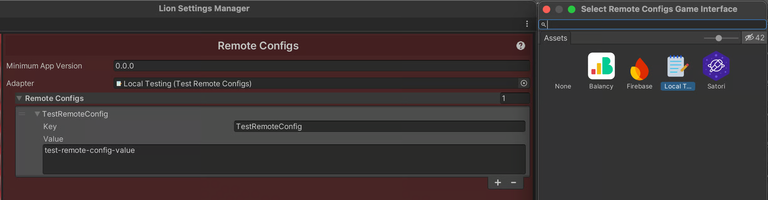This screenshot has width=768, height=200.
Task: Add a remote config with plus button
Action: pyautogui.click(x=498, y=182)
